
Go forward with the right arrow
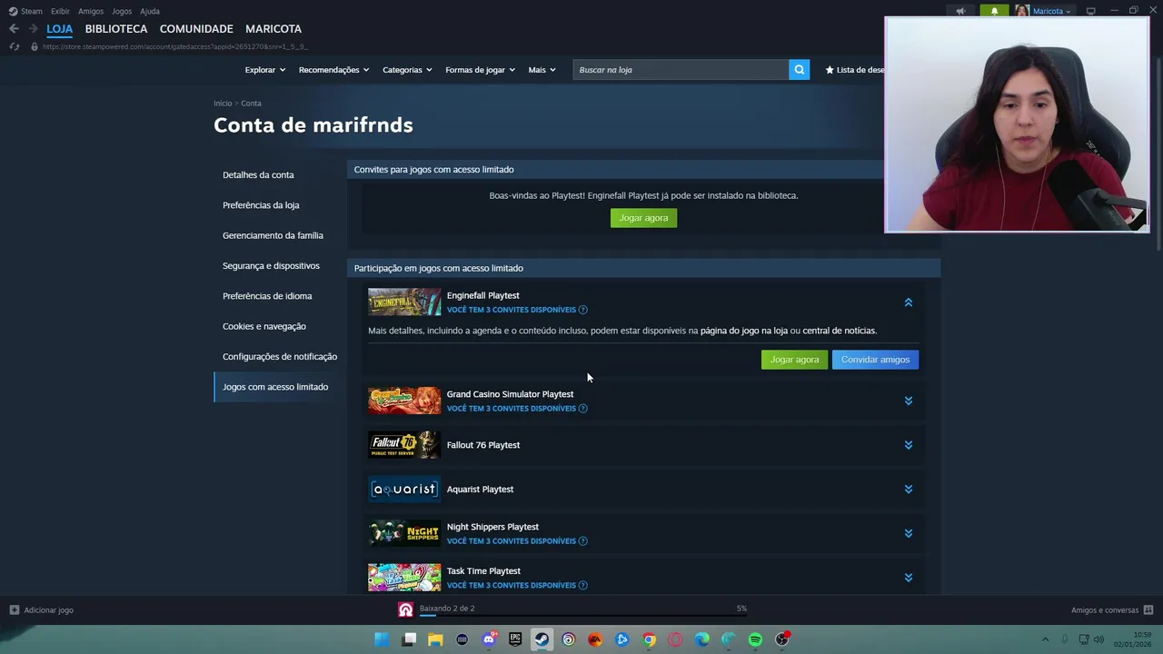(x=33, y=29)
